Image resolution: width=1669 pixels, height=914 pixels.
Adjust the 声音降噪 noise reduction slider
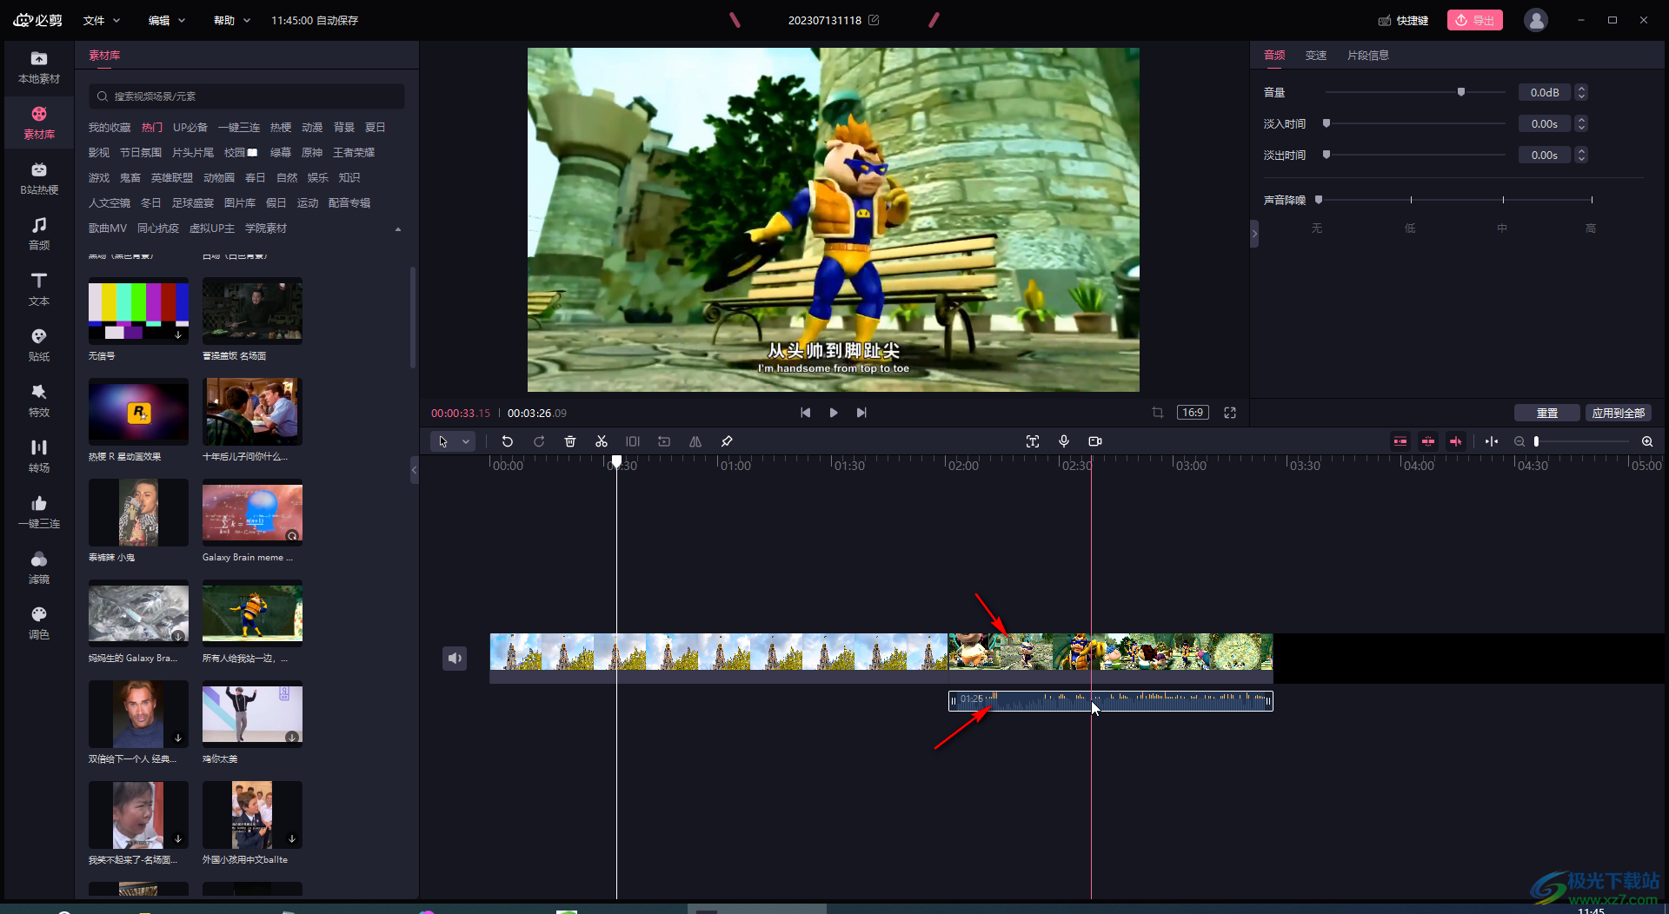1455,200
